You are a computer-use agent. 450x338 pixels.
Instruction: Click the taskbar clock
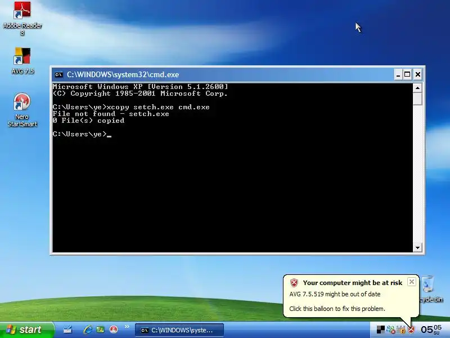(431, 330)
